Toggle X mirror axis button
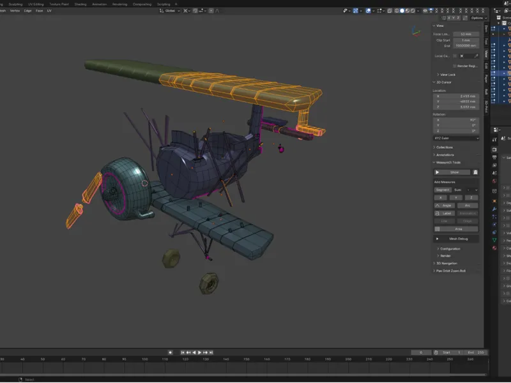The height and width of the screenshot is (383, 511). (449, 18)
